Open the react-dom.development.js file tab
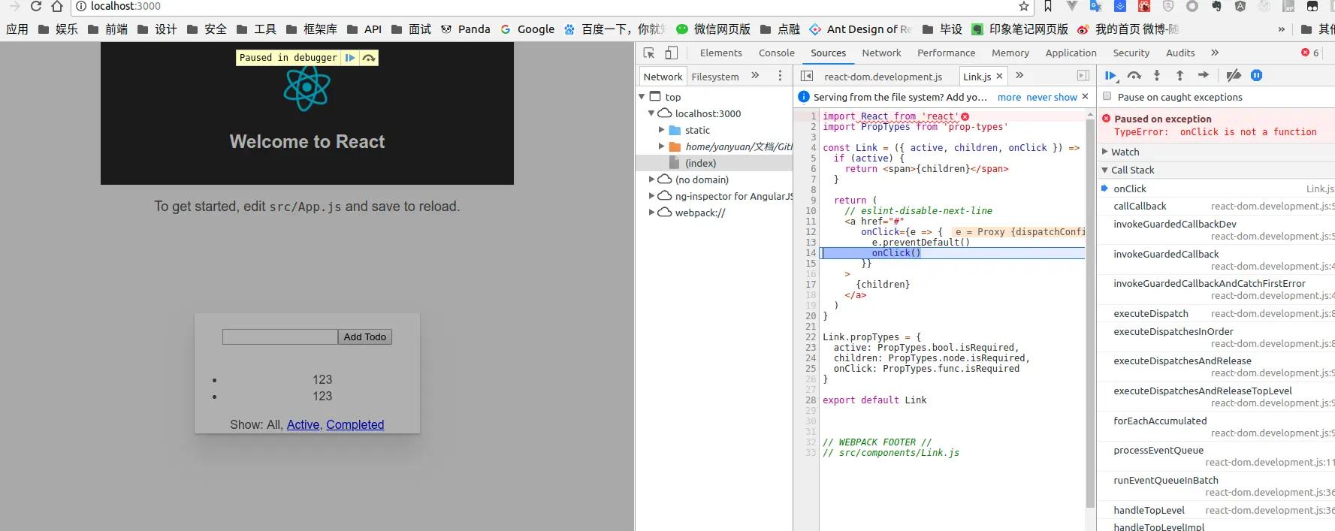Screen dimensions: 1335x531 (x=883, y=77)
